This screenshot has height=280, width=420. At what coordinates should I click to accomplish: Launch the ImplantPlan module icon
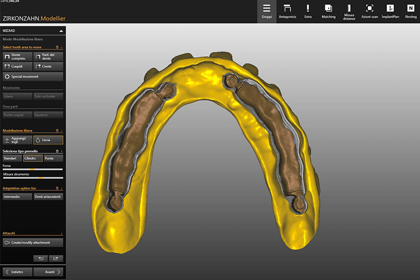coord(390,11)
